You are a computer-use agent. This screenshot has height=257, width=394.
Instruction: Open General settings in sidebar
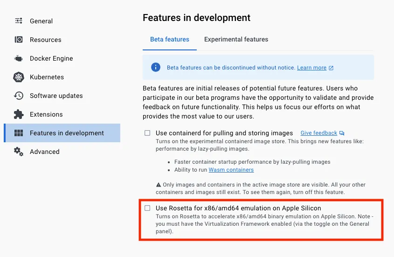click(x=62, y=21)
